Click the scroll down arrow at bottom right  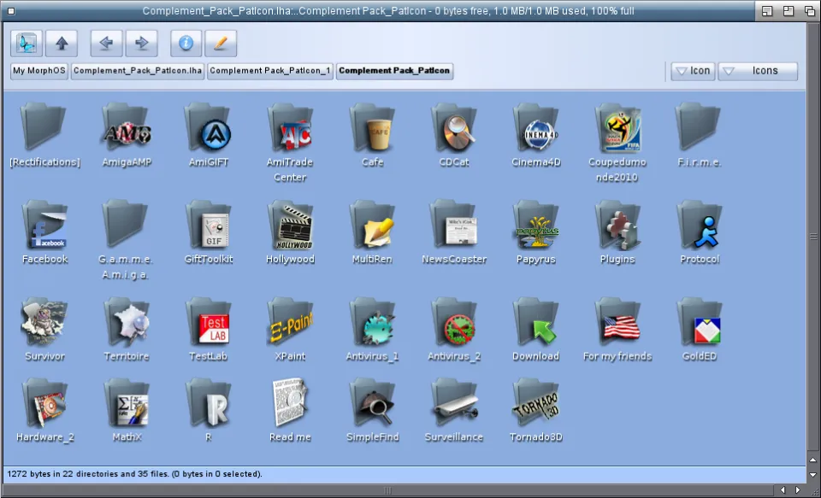[812, 473]
